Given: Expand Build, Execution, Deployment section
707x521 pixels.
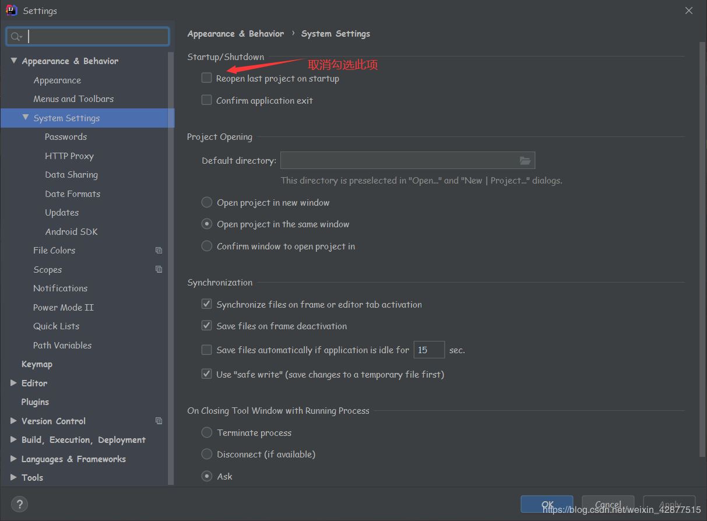Looking at the screenshot, I should 14,439.
